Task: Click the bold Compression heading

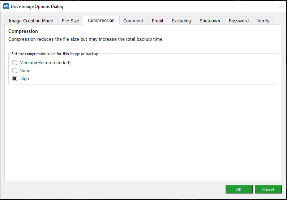Action: 23,31
